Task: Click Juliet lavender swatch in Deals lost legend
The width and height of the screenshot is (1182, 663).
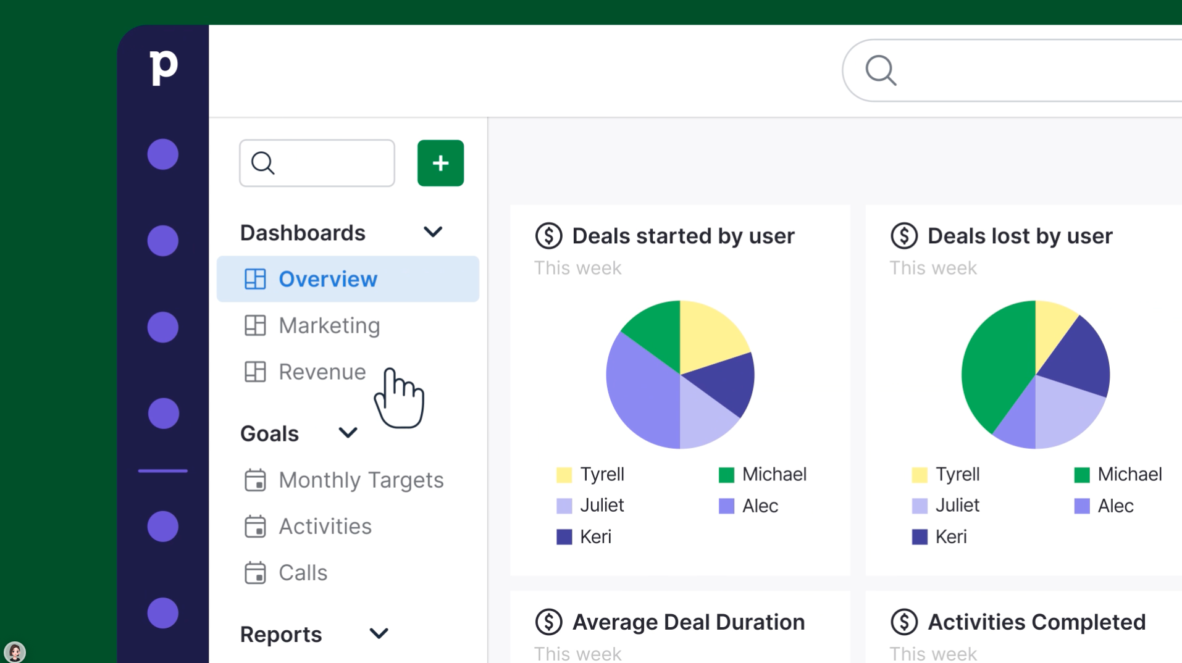Action: click(x=920, y=506)
